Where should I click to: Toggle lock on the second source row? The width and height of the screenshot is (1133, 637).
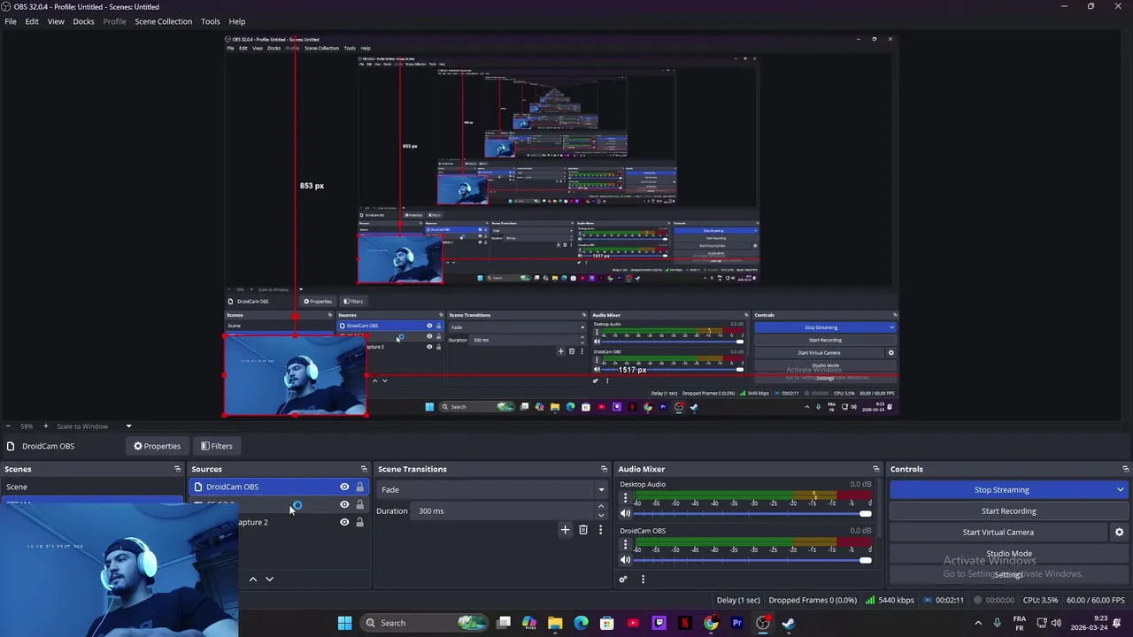pyautogui.click(x=359, y=504)
